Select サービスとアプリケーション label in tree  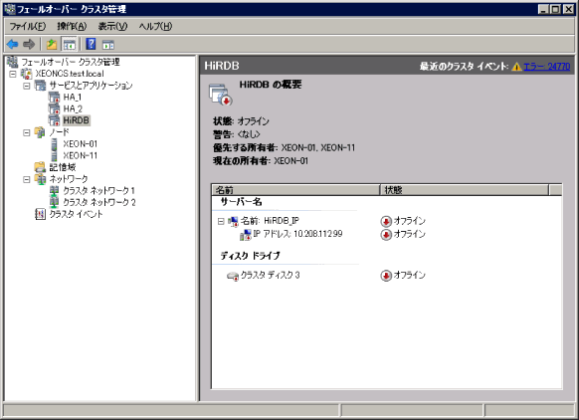91,86
